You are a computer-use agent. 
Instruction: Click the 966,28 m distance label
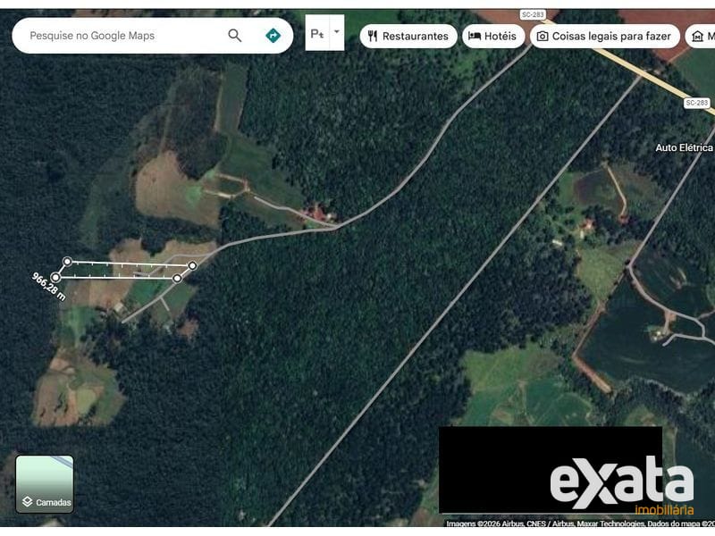point(49,286)
